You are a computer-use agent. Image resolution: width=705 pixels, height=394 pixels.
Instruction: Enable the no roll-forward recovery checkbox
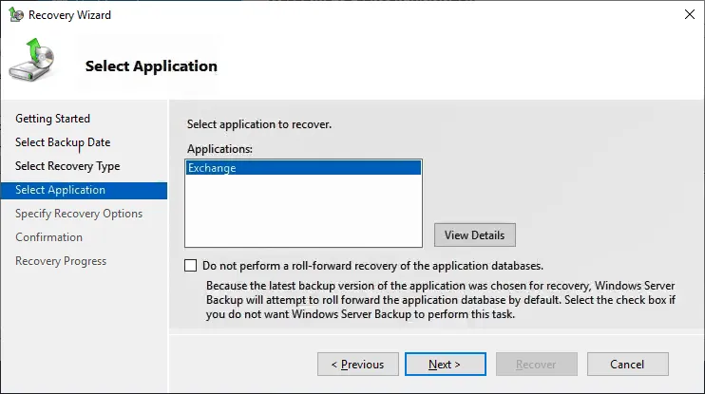click(x=191, y=266)
